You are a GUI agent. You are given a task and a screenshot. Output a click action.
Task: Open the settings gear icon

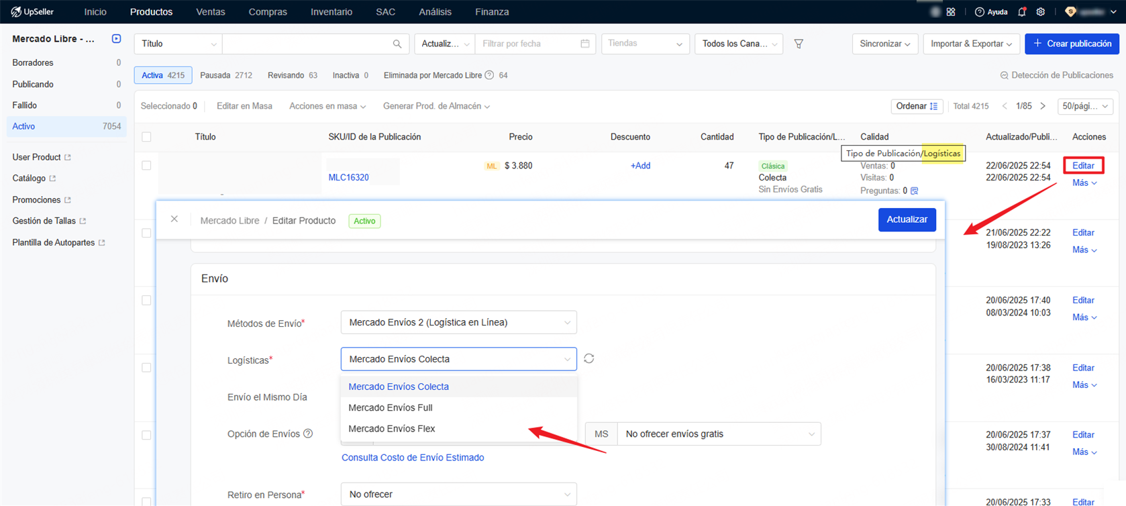(x=1041, y=12)
